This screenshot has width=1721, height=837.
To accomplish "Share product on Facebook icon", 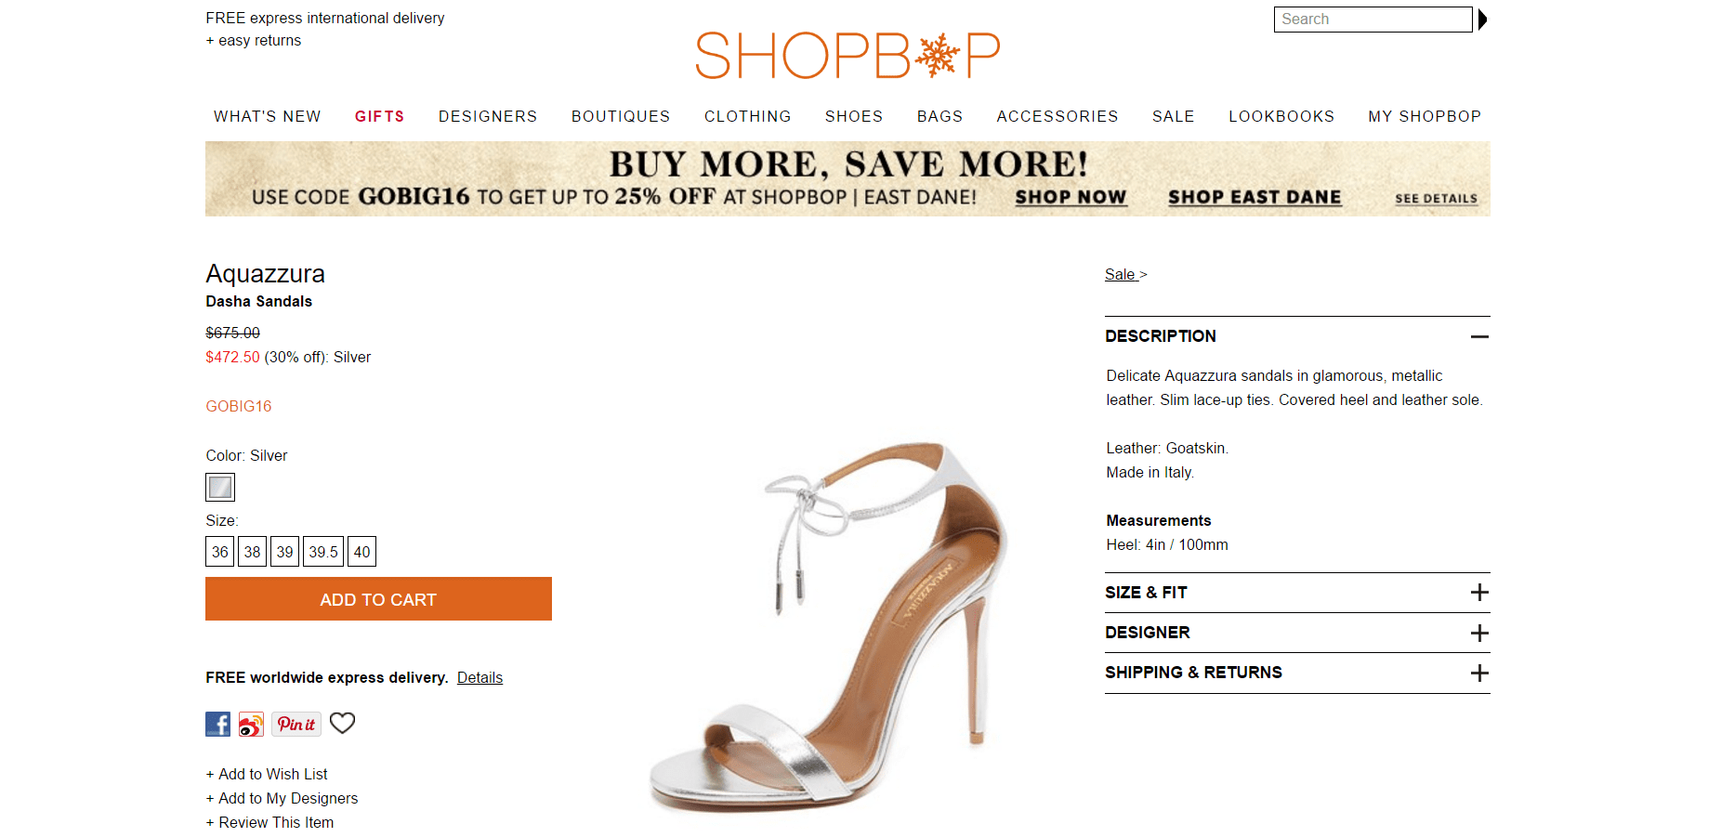I will 217,724.
